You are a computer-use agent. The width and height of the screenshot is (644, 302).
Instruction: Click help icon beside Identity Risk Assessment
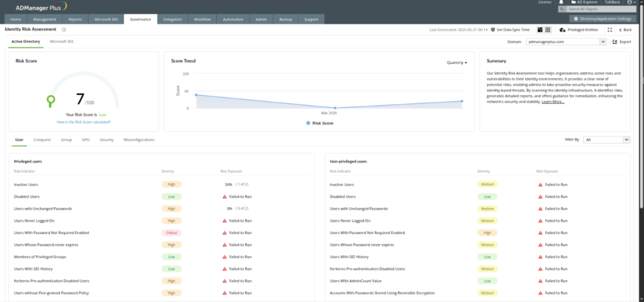click(x=64, y=30)
